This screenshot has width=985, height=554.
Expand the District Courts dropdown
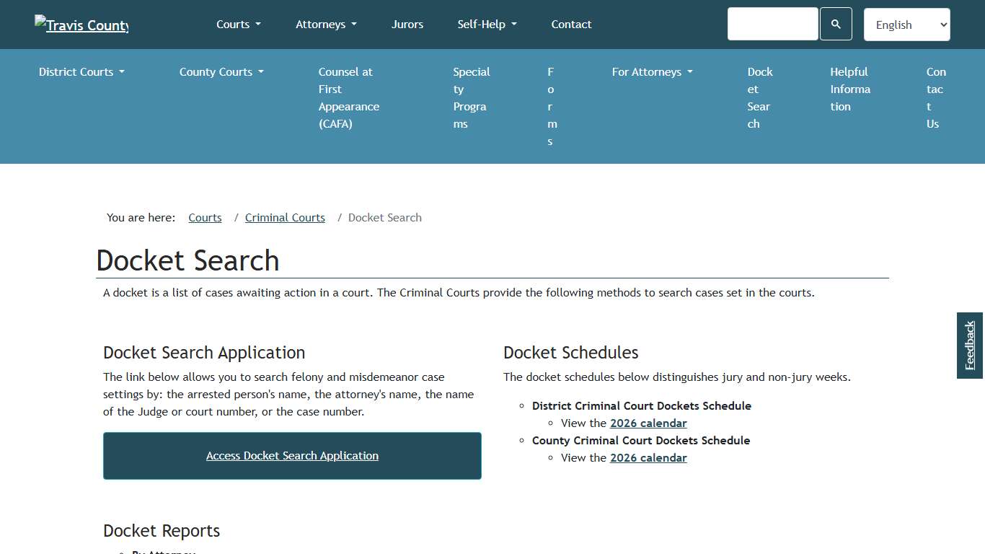coord(81,71)
